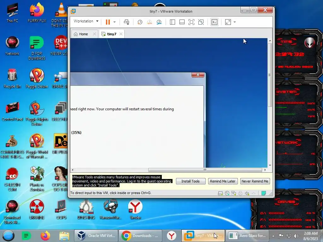This screenshot has height=242, width=323.
Task: Click the green message log icon
Action: [x=263, y=193]
